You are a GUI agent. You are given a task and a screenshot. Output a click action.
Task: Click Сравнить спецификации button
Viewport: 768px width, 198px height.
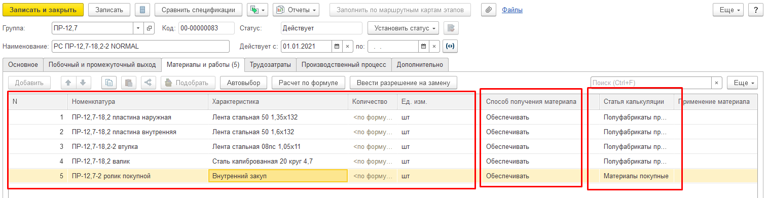(198, 10)
